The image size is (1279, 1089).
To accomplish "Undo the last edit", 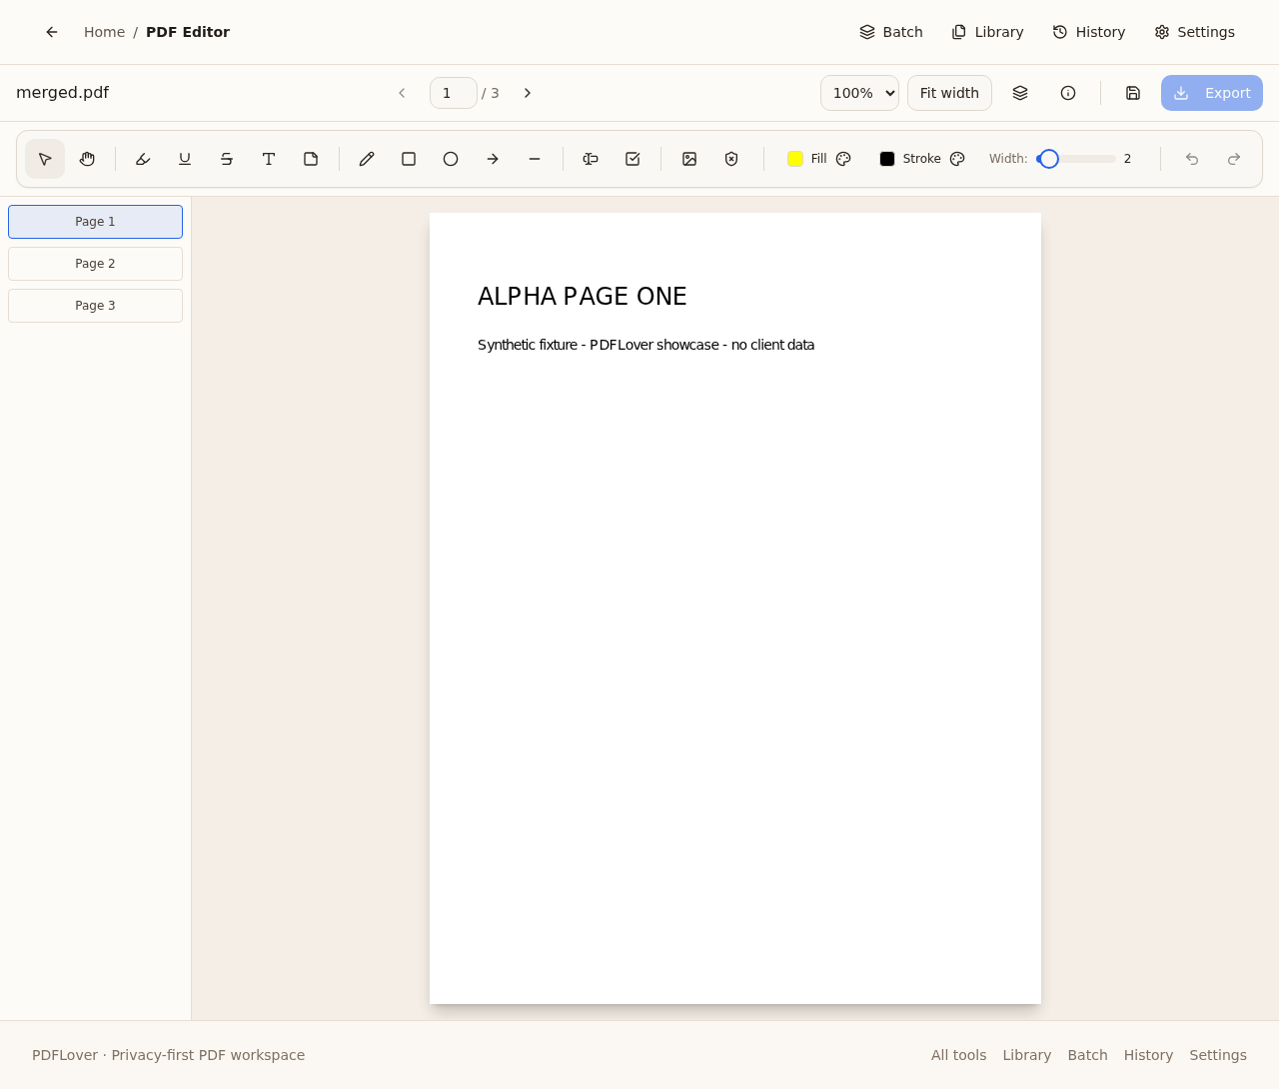I will 1192,159.
